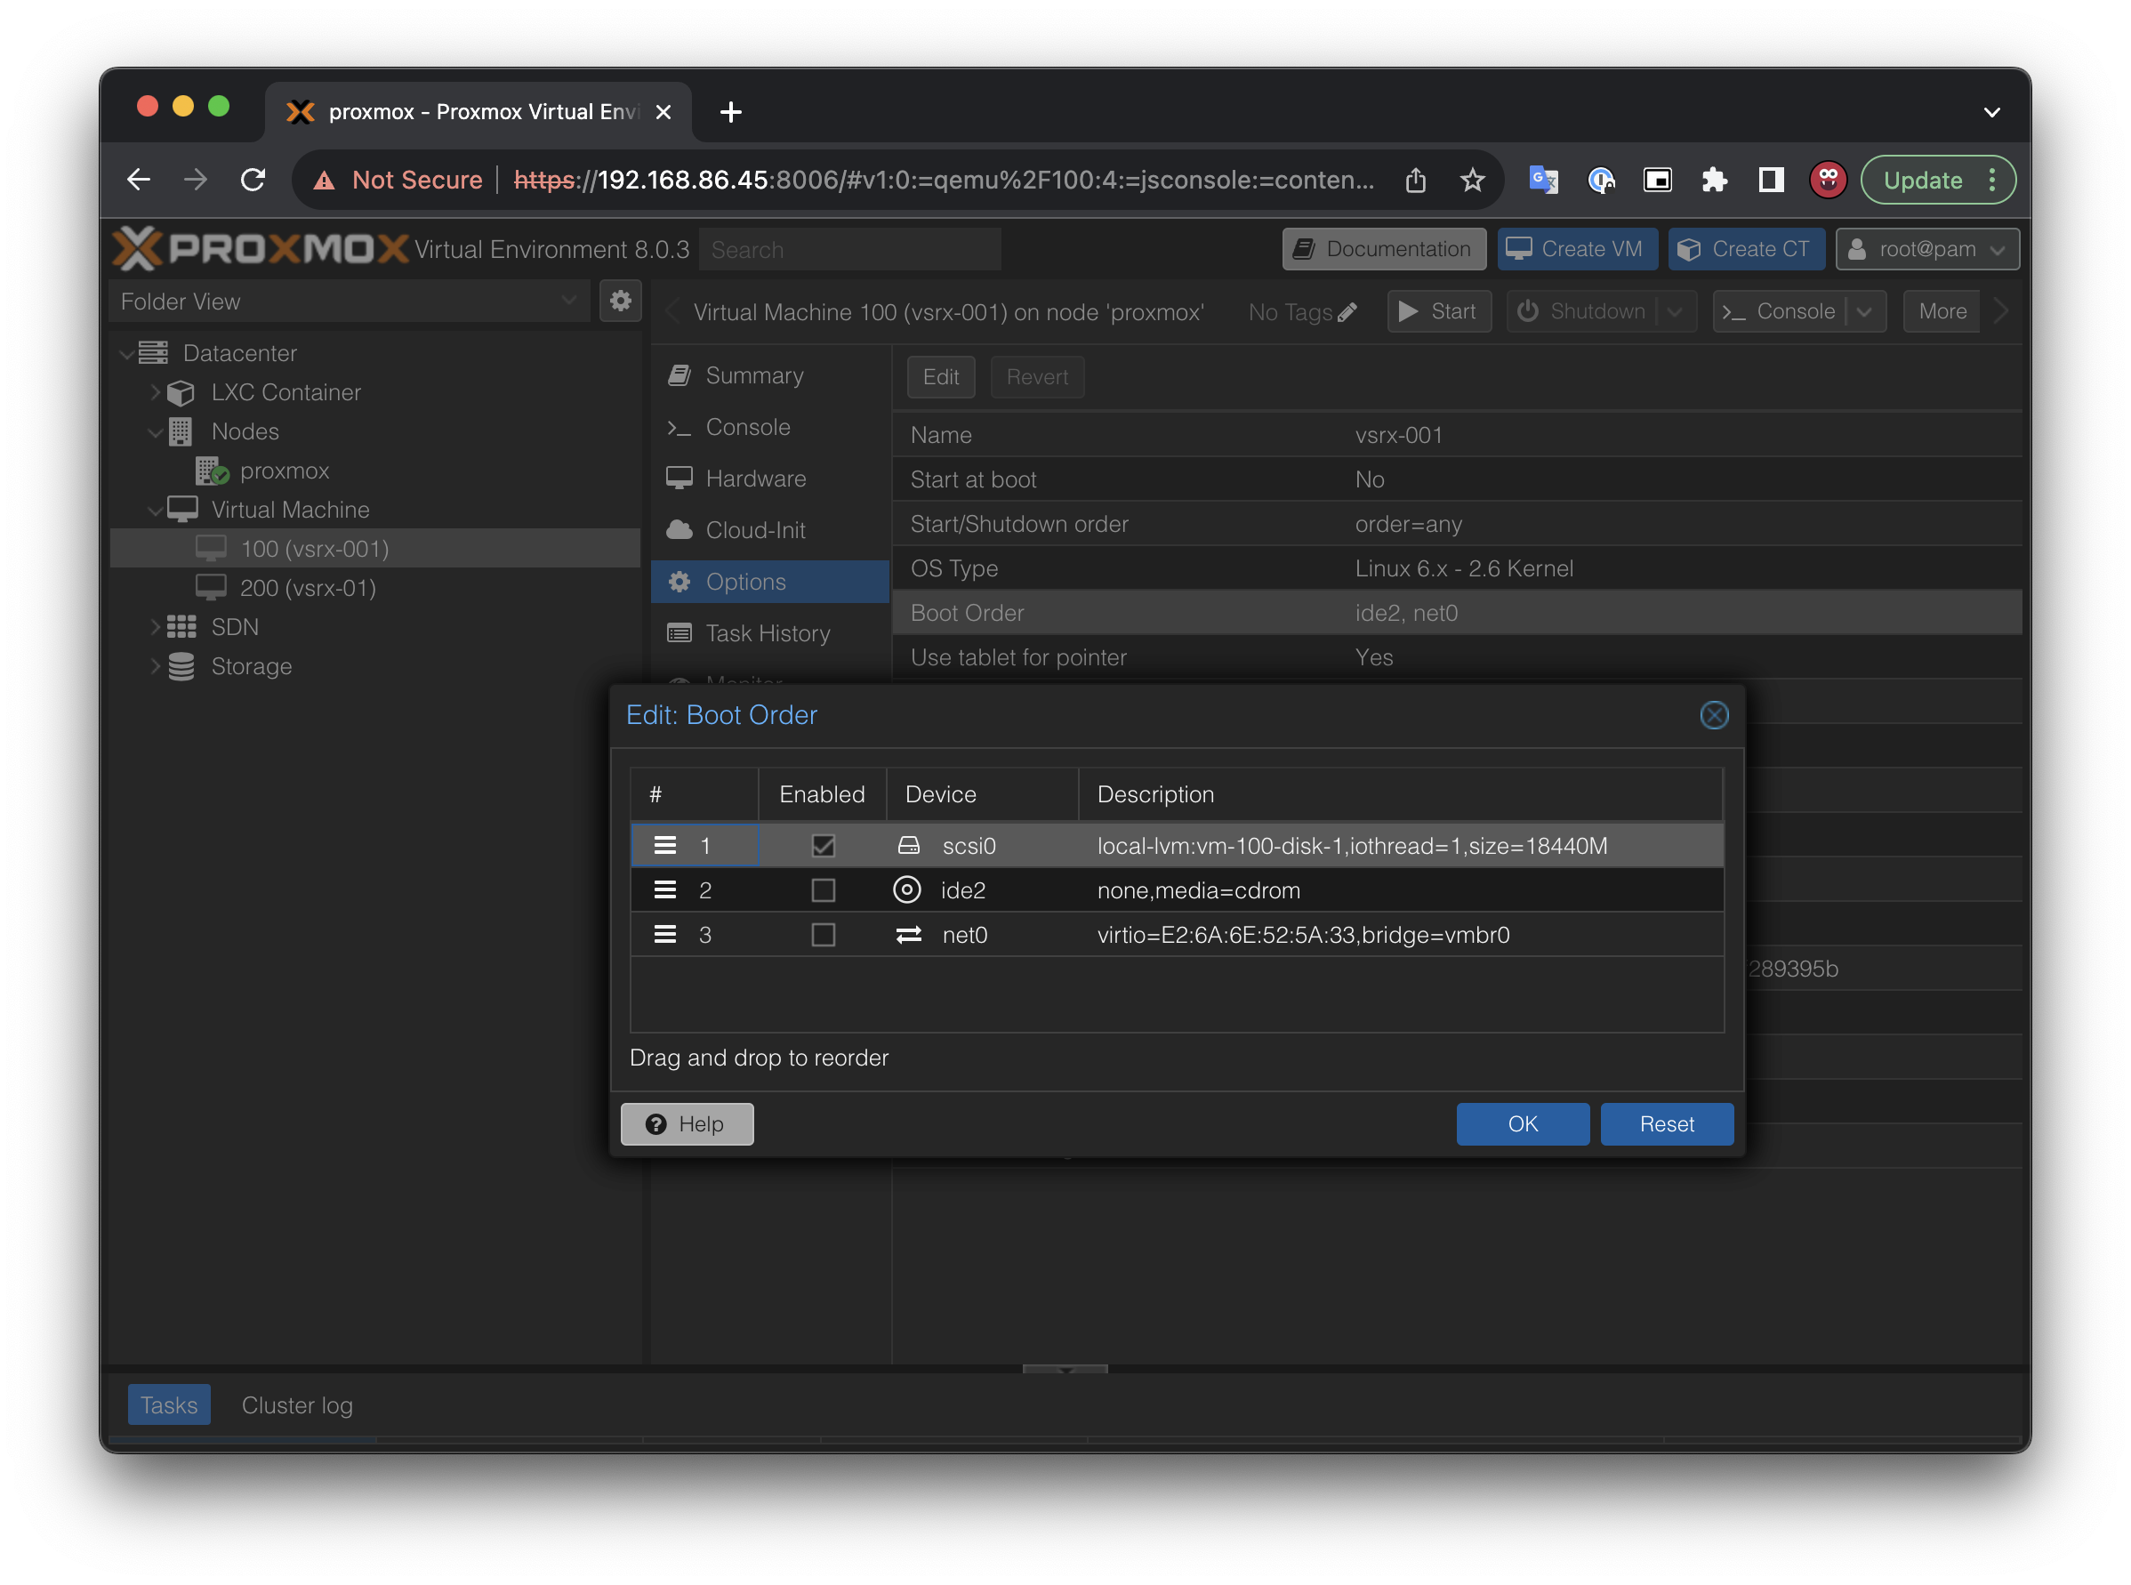Bookmark this page with star icon
The height and width of the screenshot is (1585, 2131).
[x=1473, y=181]
